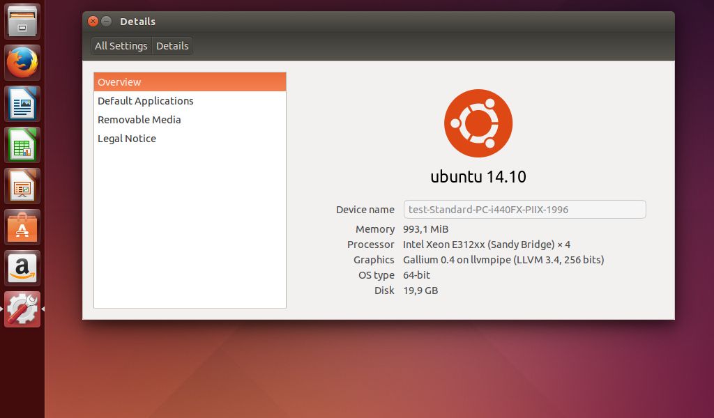Click the Device name input field
This screenshot has height=418, width=714.
pyautogui.click(x=524, y=209)
